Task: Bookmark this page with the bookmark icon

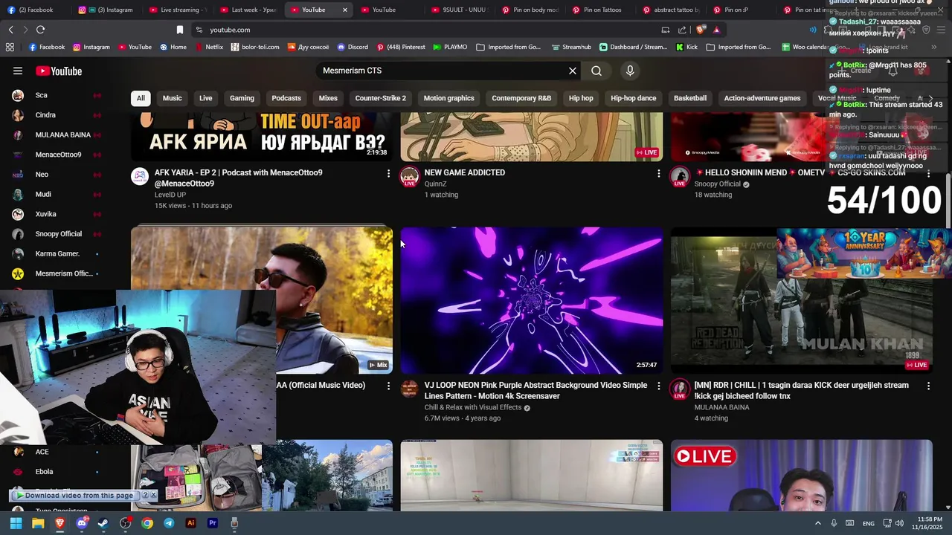Action: click(180, 30)
